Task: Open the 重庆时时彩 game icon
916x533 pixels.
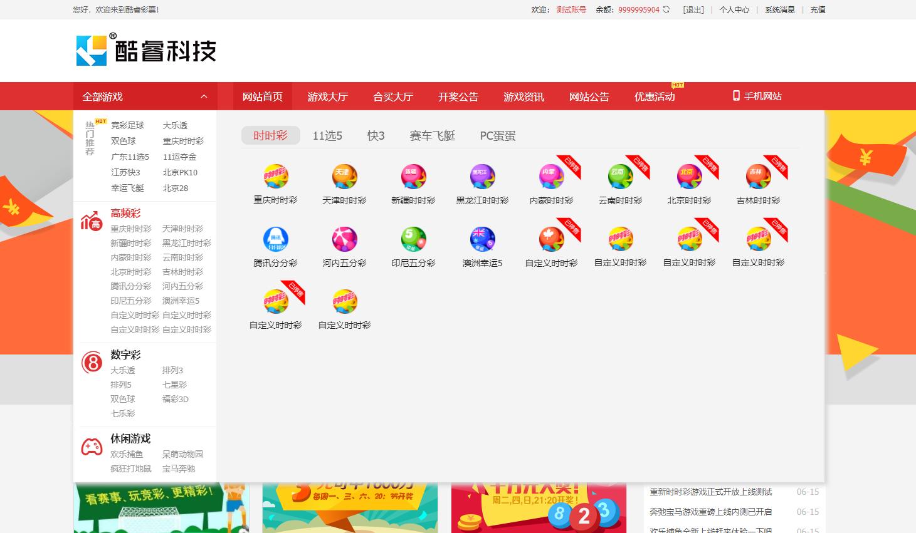Action: pyautogui.click(x=275, y=177)
